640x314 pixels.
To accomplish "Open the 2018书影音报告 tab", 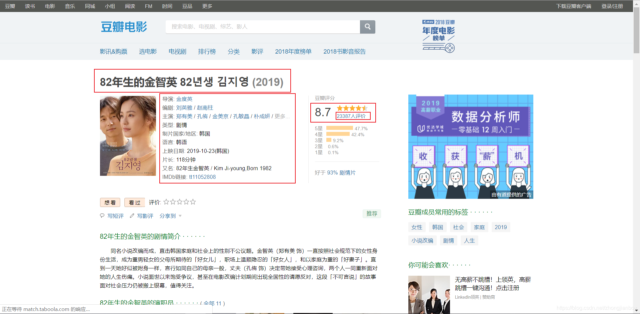I will click(344, 51).
